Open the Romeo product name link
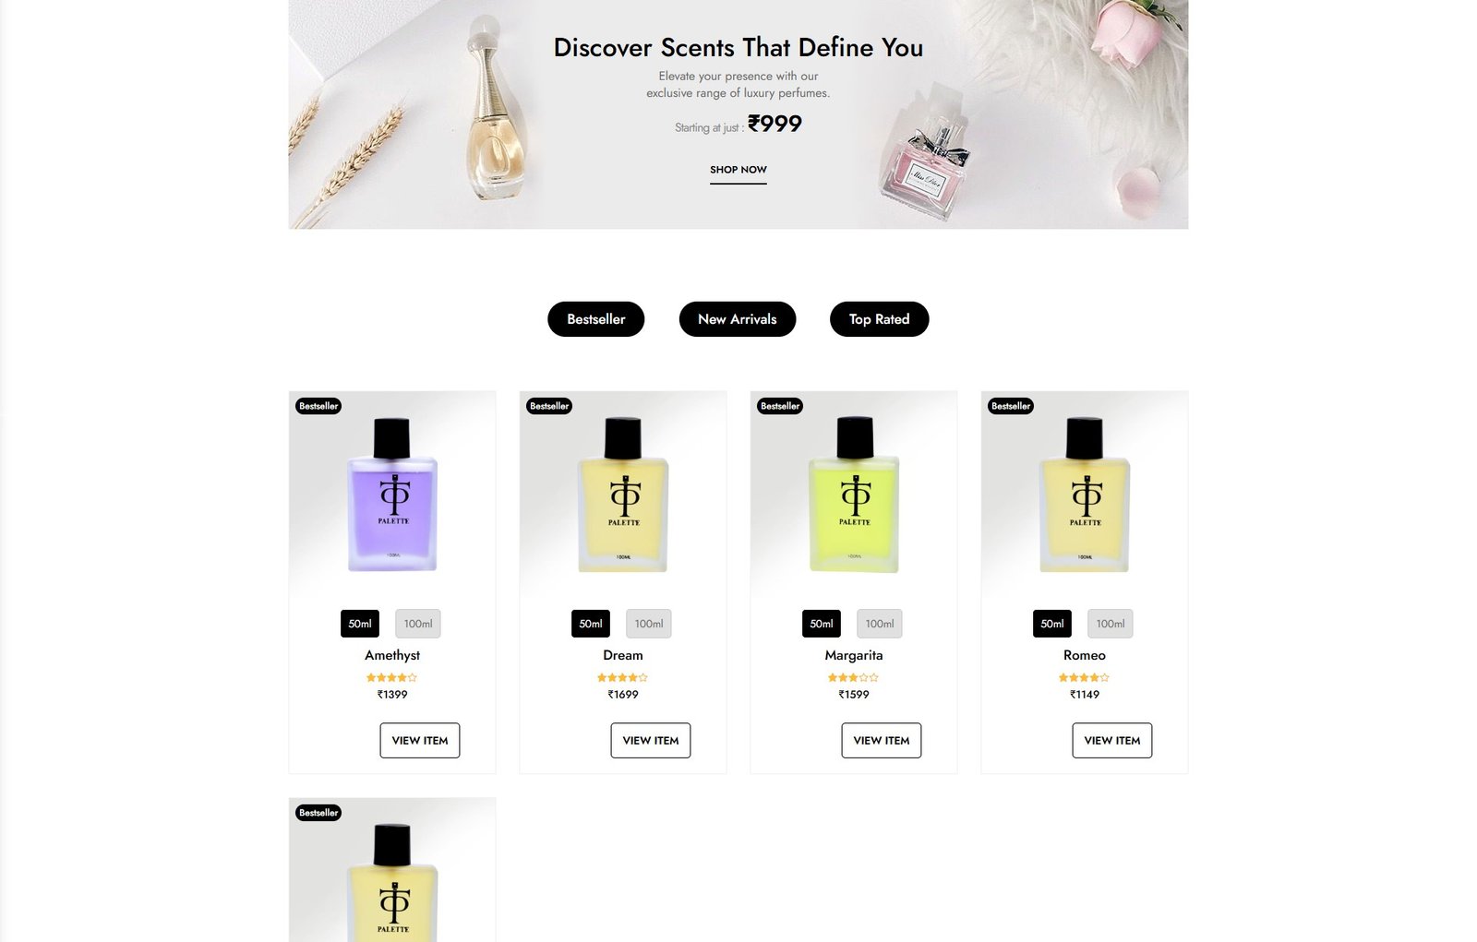 (x=1085, y=655)
